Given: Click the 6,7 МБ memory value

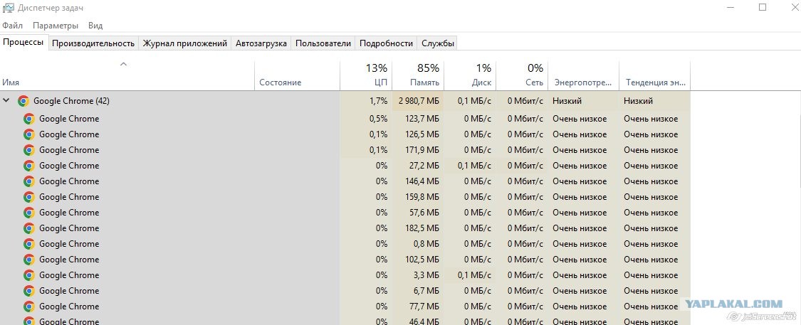Looking at the screenshot, I should coord(427,291).
